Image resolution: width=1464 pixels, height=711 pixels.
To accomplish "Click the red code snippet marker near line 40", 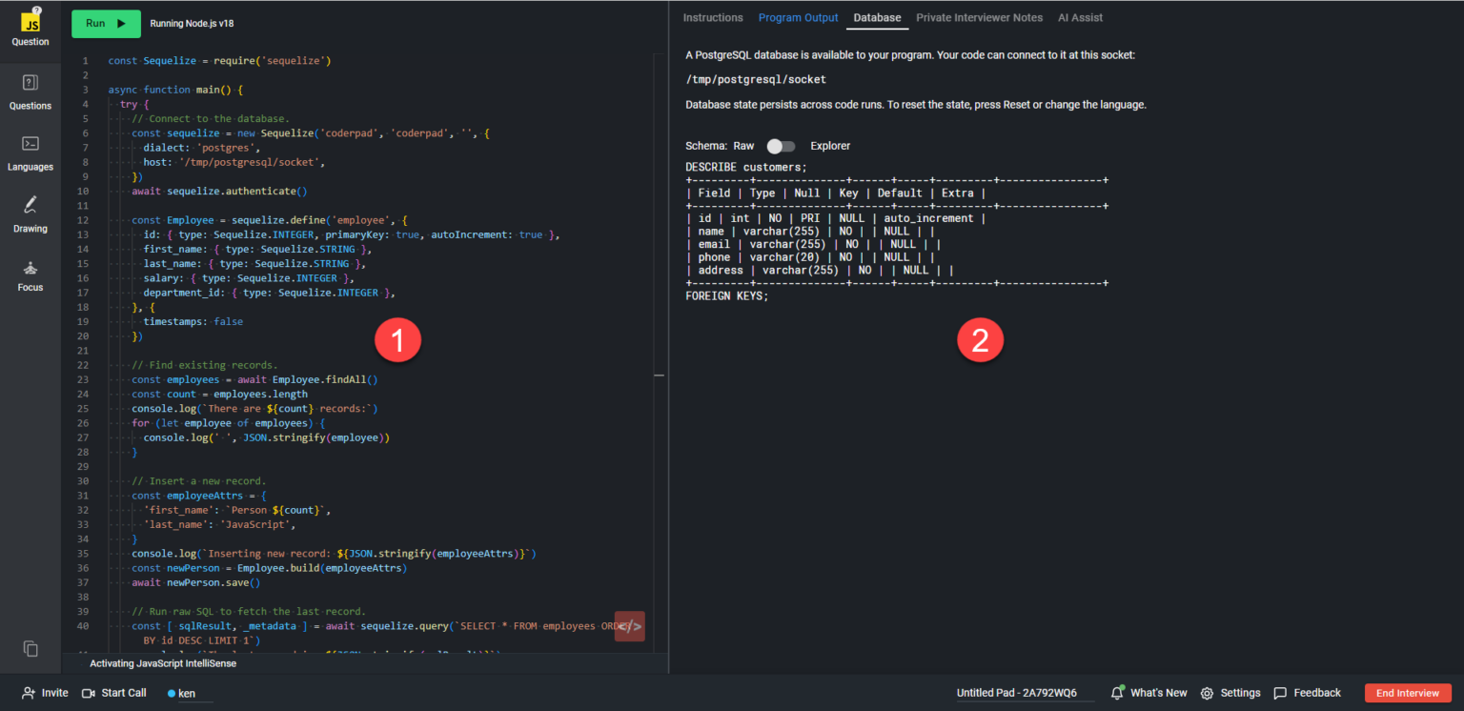I will pyautogui.click(x=628, y=626).
